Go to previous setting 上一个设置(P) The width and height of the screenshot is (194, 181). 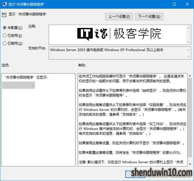pyautogui.click(x=119, y=17)
